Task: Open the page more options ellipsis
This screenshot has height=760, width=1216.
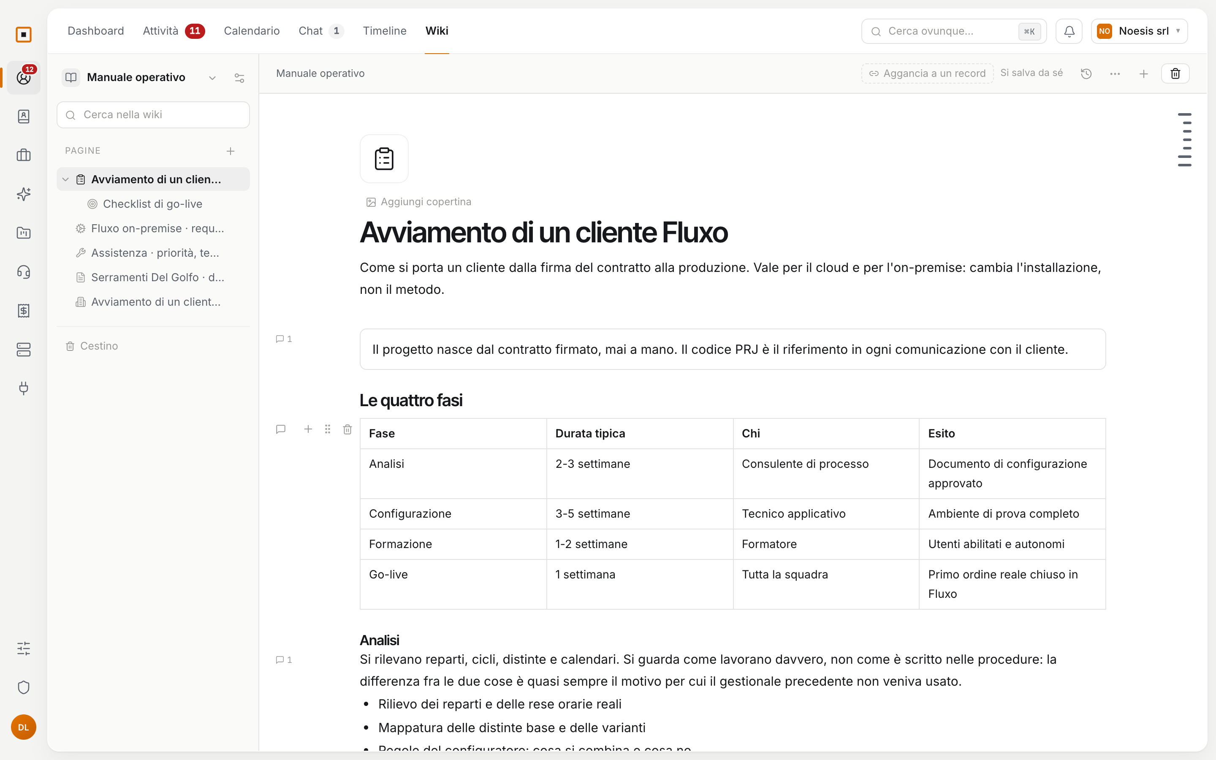Action: (1115, 74)
